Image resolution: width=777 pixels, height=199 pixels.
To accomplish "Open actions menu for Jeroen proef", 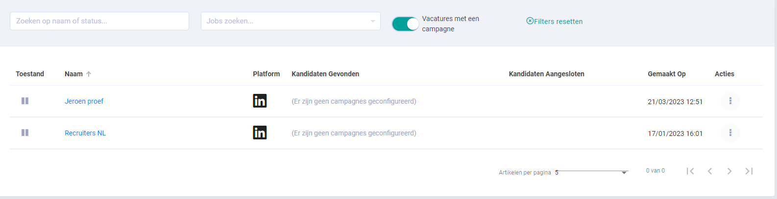I will (730, 101).
